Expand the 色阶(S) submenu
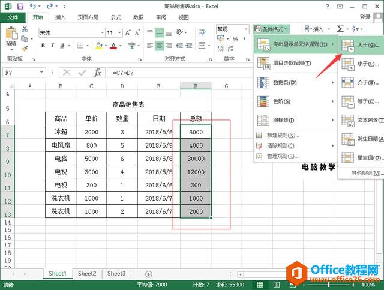This screenshot has width=384, height=290. pos(296,101)
